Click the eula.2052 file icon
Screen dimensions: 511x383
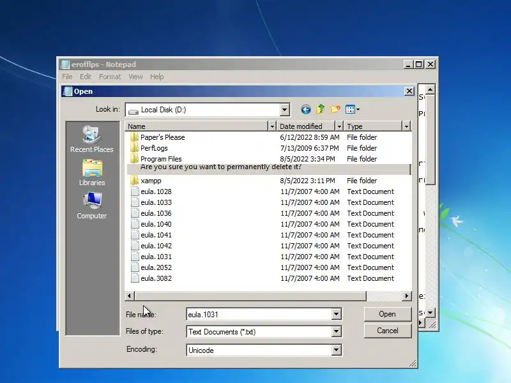pyautogui.click(x=135, y=267)
